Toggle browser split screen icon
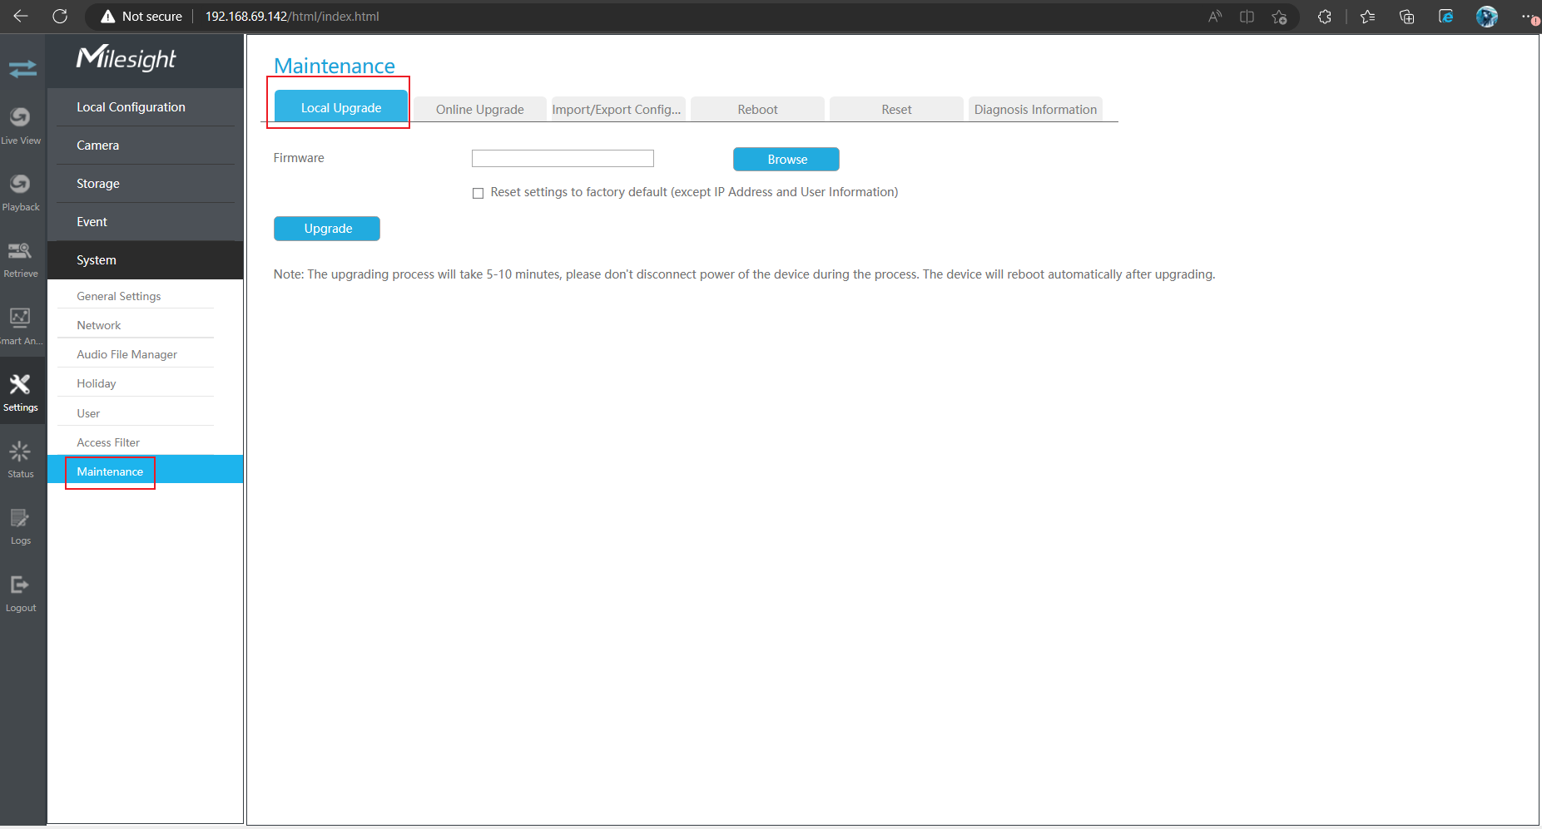 coord(1247,17)
